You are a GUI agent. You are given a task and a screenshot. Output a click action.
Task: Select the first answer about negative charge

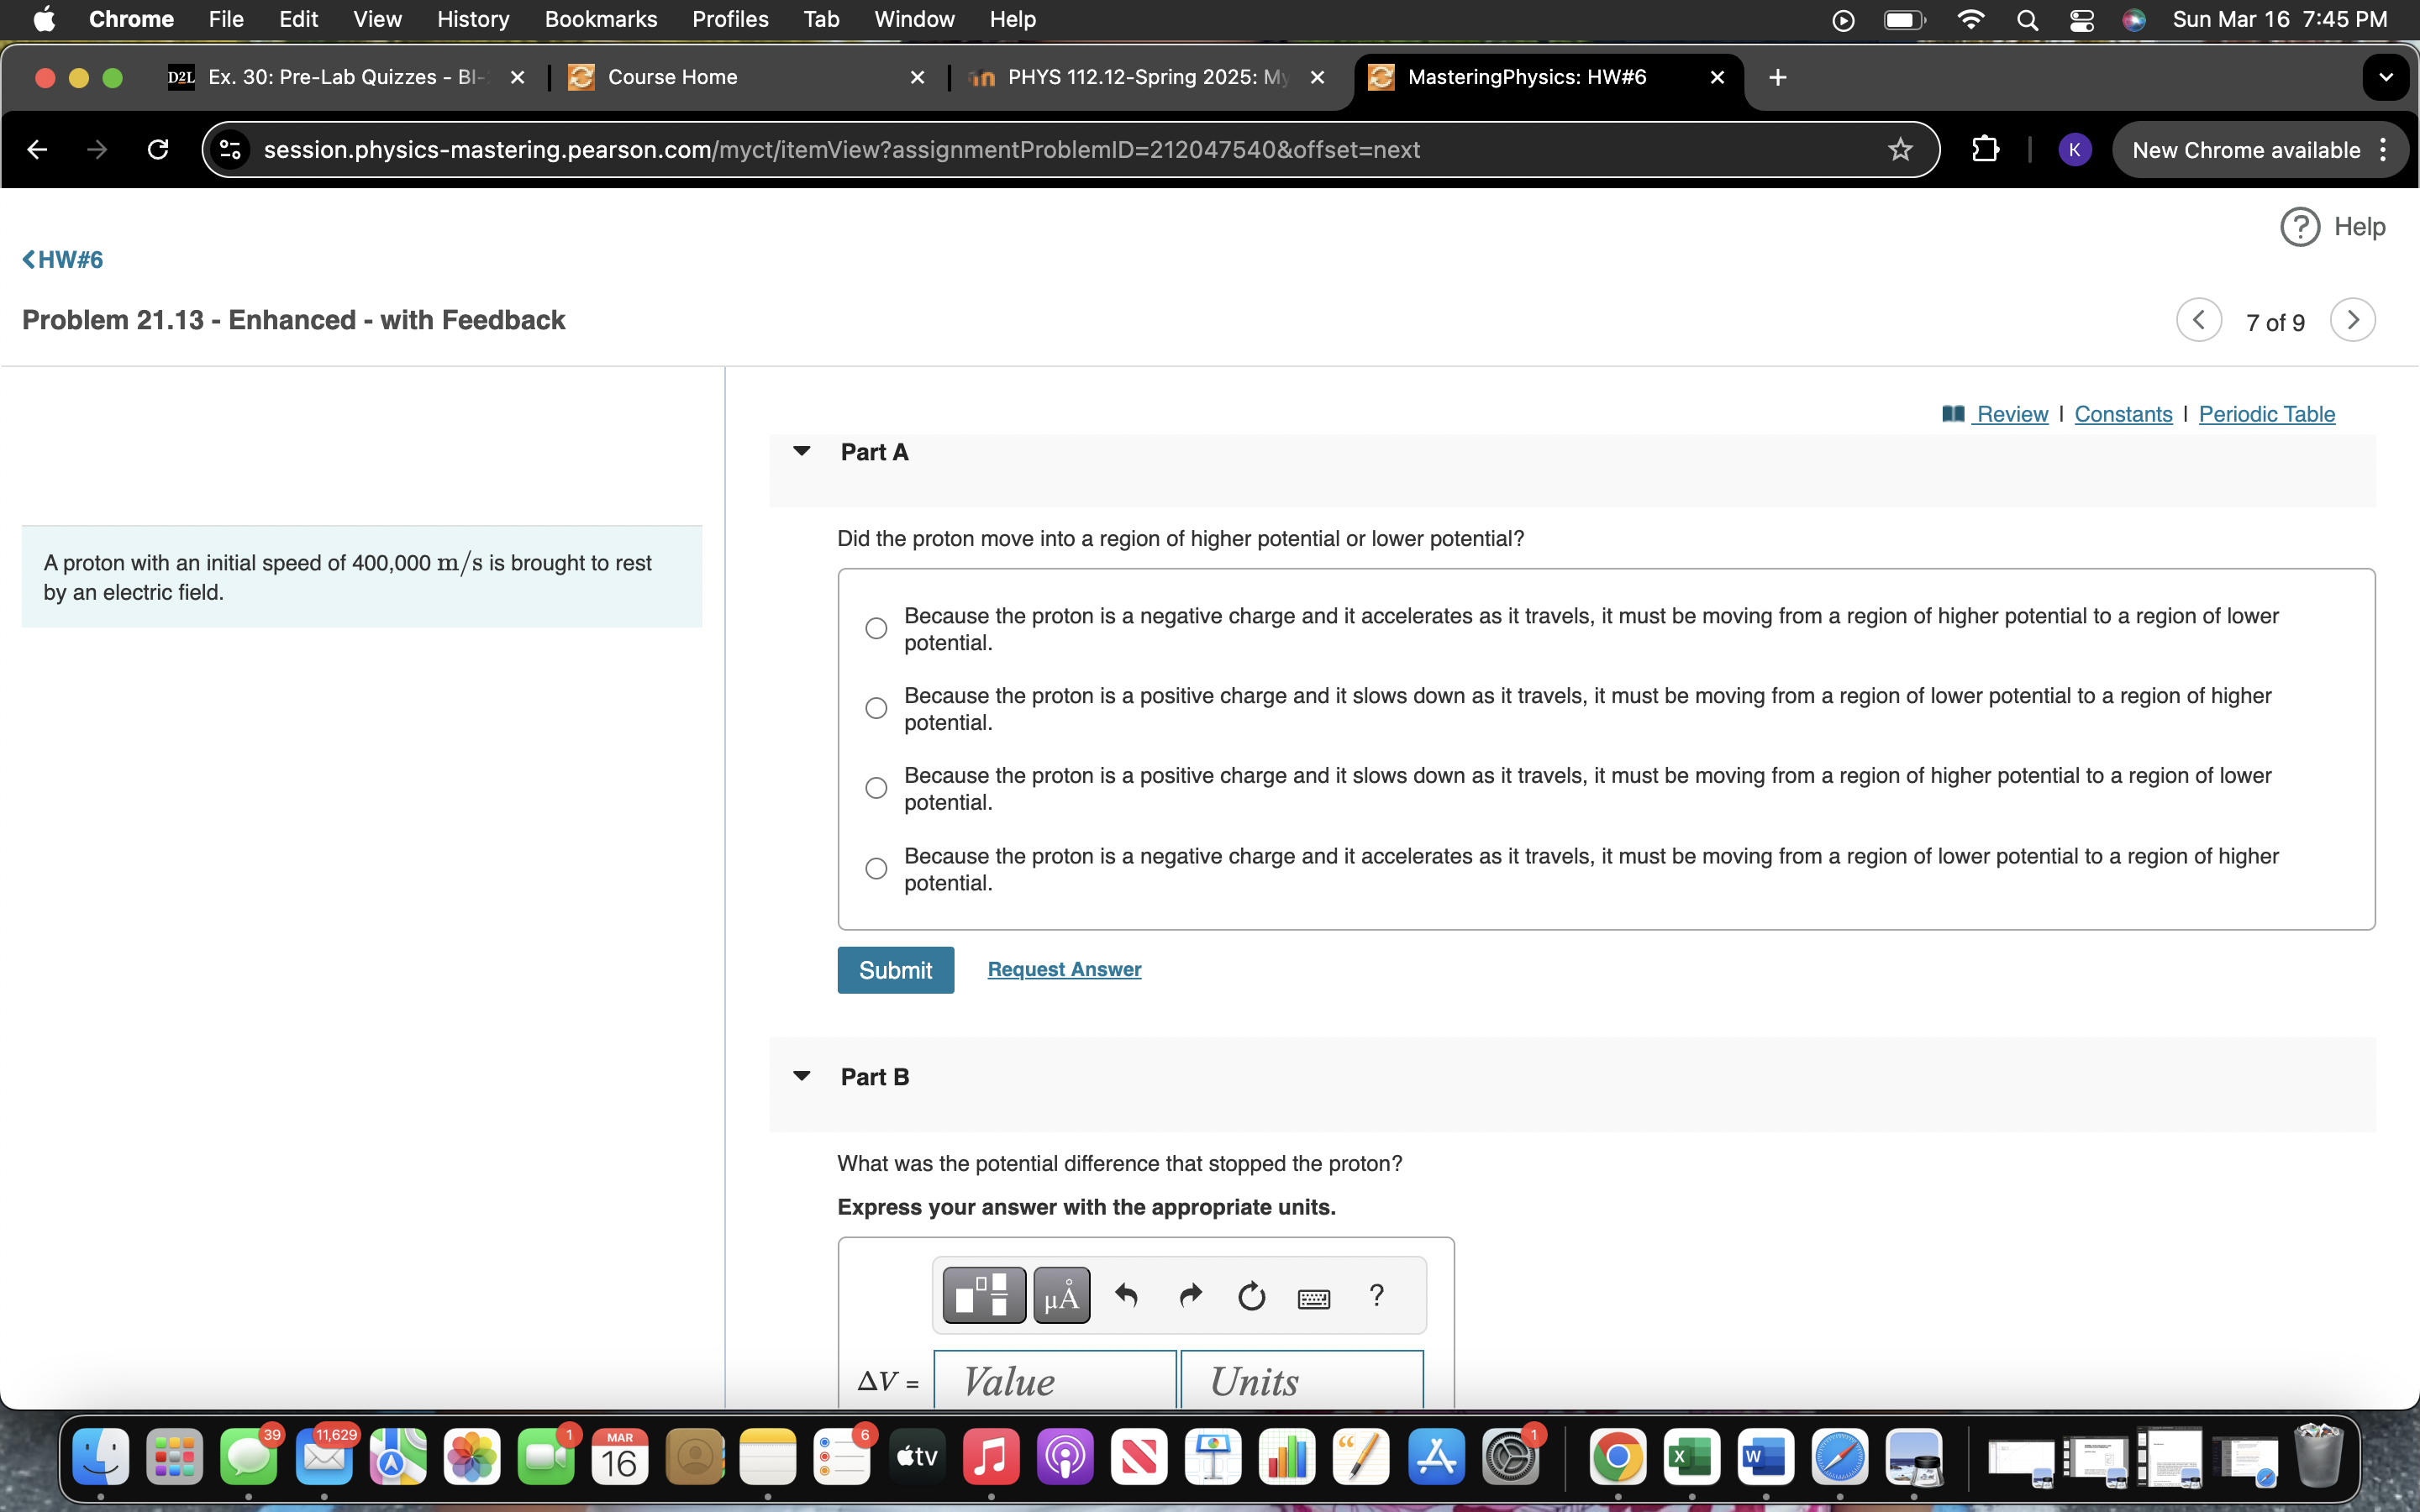pos(875,628)
